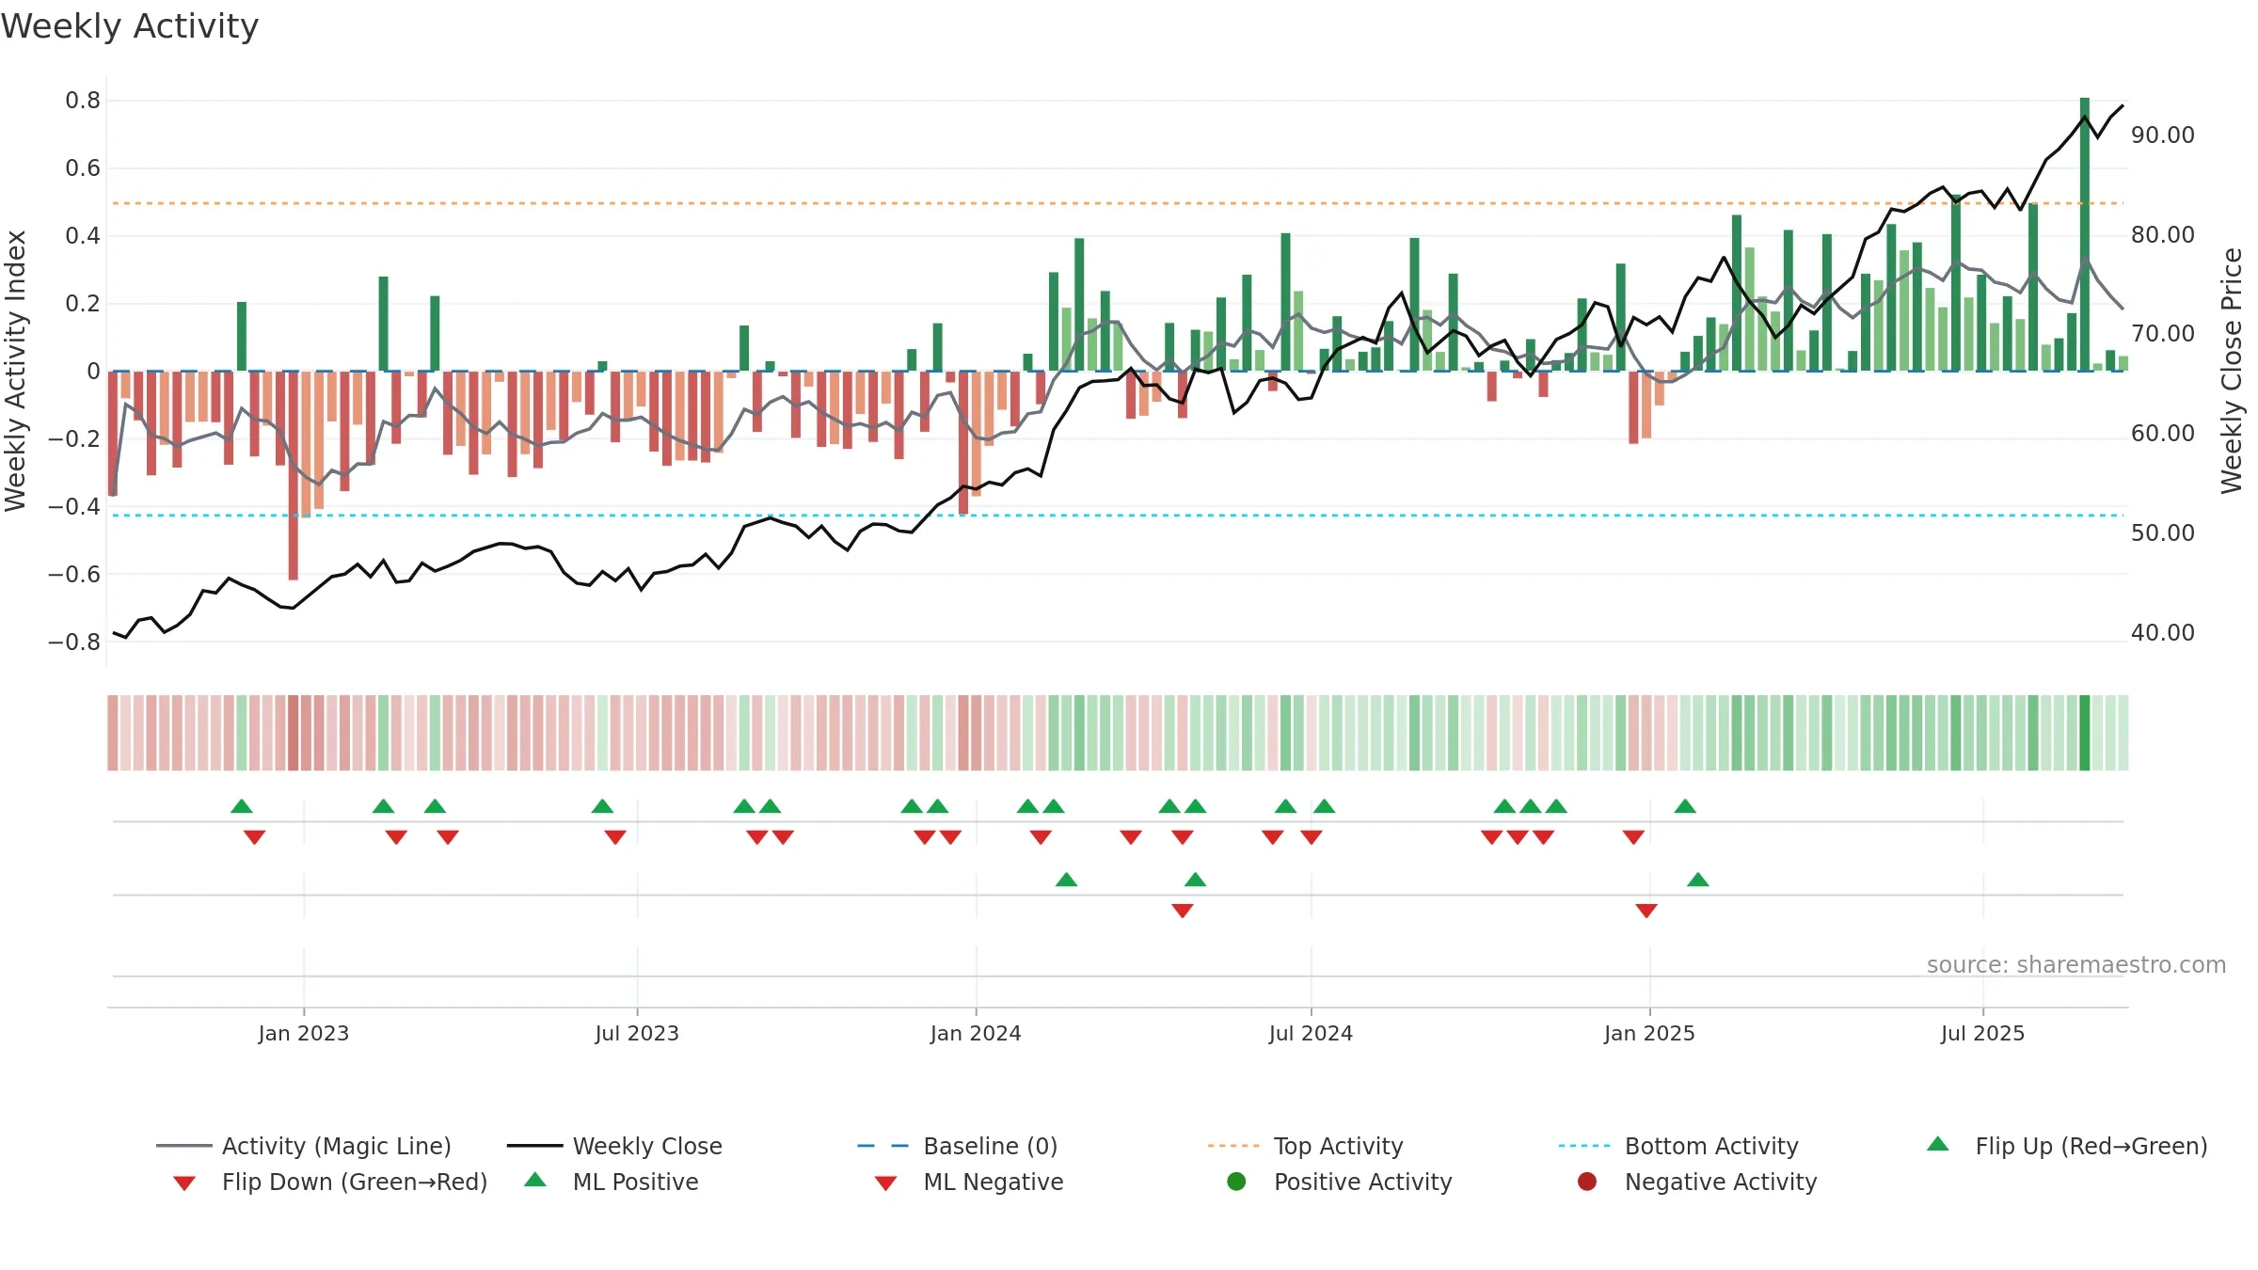Click the '0.8' activity index tick label
2258x1270 pixels.
coord(83,101)
